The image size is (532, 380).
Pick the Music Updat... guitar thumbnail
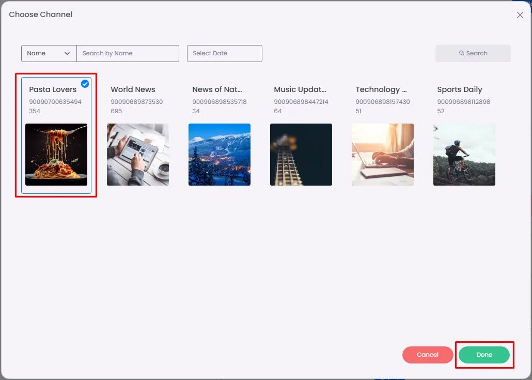[301, 155]
